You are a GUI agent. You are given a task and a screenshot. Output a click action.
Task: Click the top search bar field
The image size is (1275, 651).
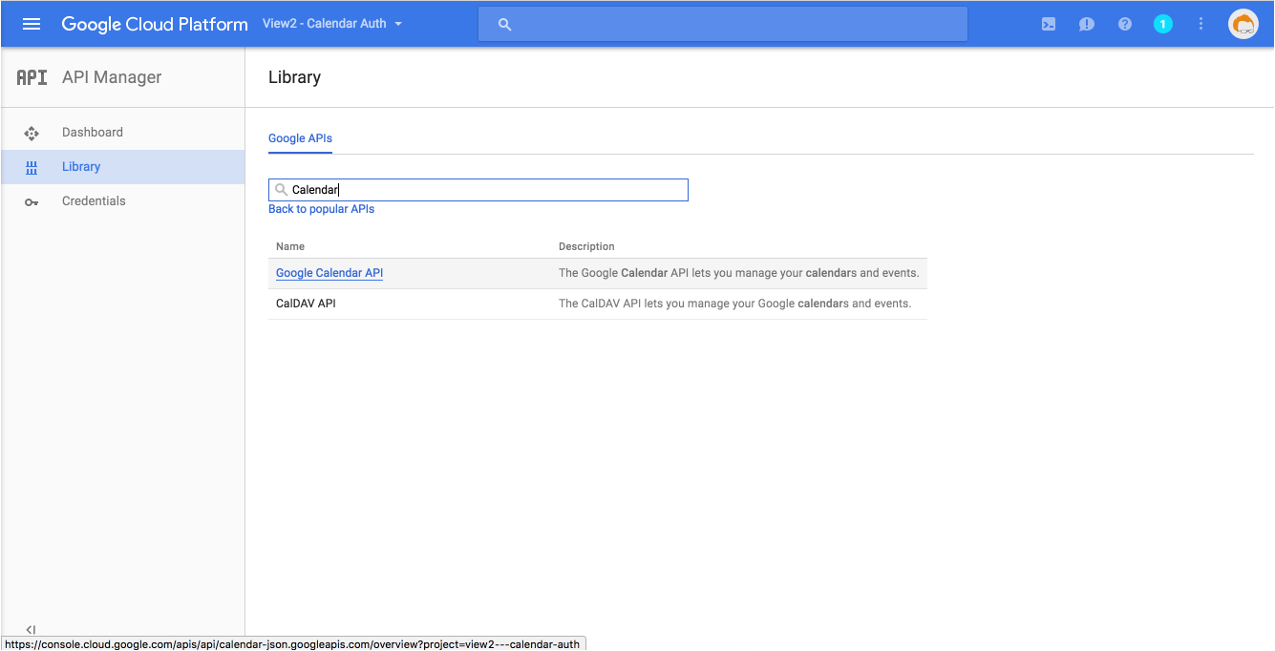pyautogui.click(x=723, y=24)
